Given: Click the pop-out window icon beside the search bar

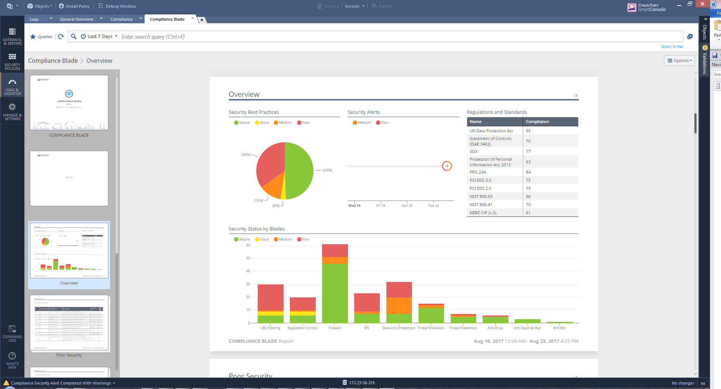Looking at the screenshot, I should (690, 36).
